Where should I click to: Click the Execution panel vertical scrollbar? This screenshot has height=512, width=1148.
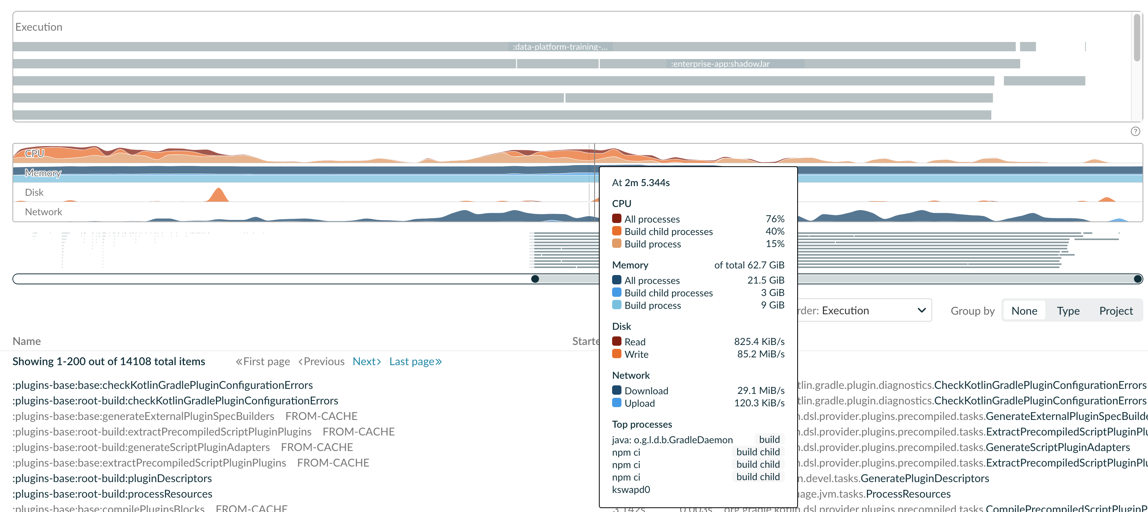tap(1137, 38)
